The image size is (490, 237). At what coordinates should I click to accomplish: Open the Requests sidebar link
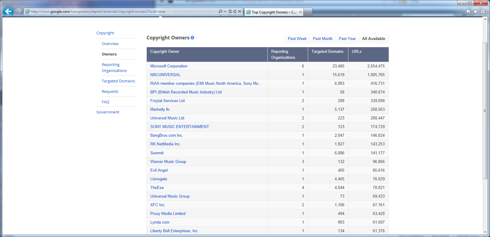110,91
